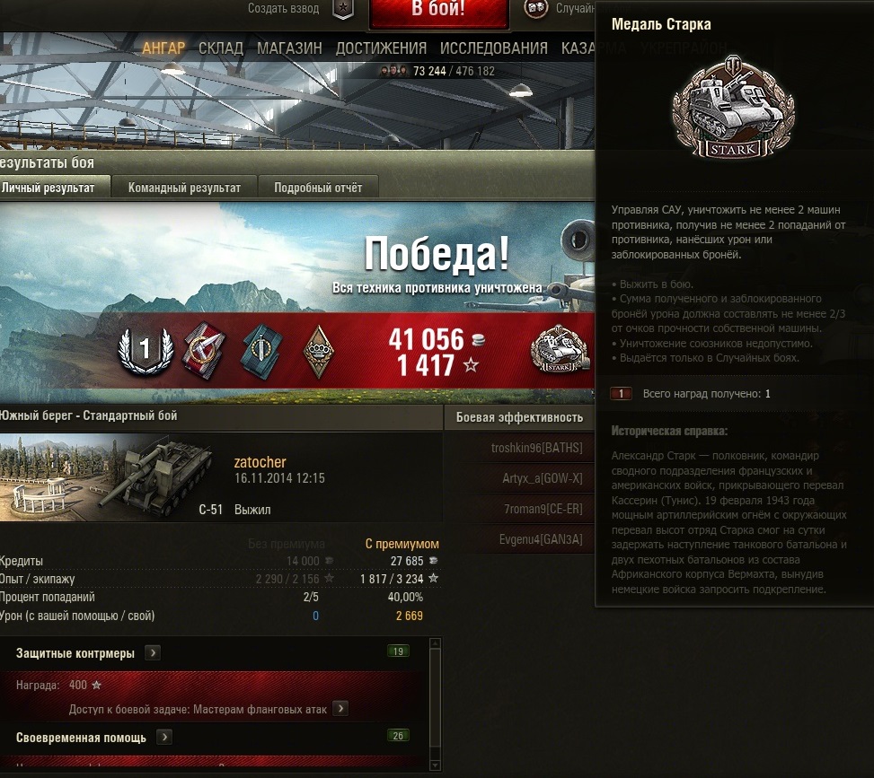Expand the Своевременная помощь mission details
This screenshot has width=874, height=778.
point(163,738)
